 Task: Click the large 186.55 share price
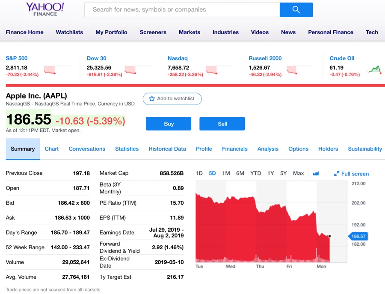pyautogui.click(x=29, y=119)
